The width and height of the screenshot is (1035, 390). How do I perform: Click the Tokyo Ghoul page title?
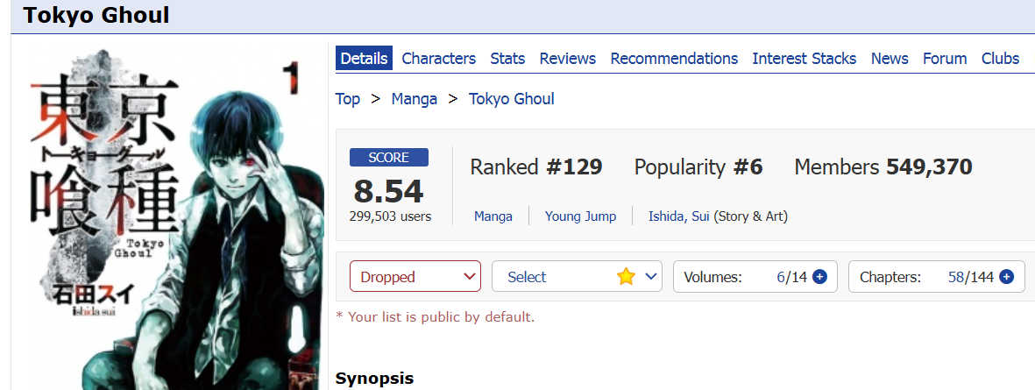[x=96, y=15]
